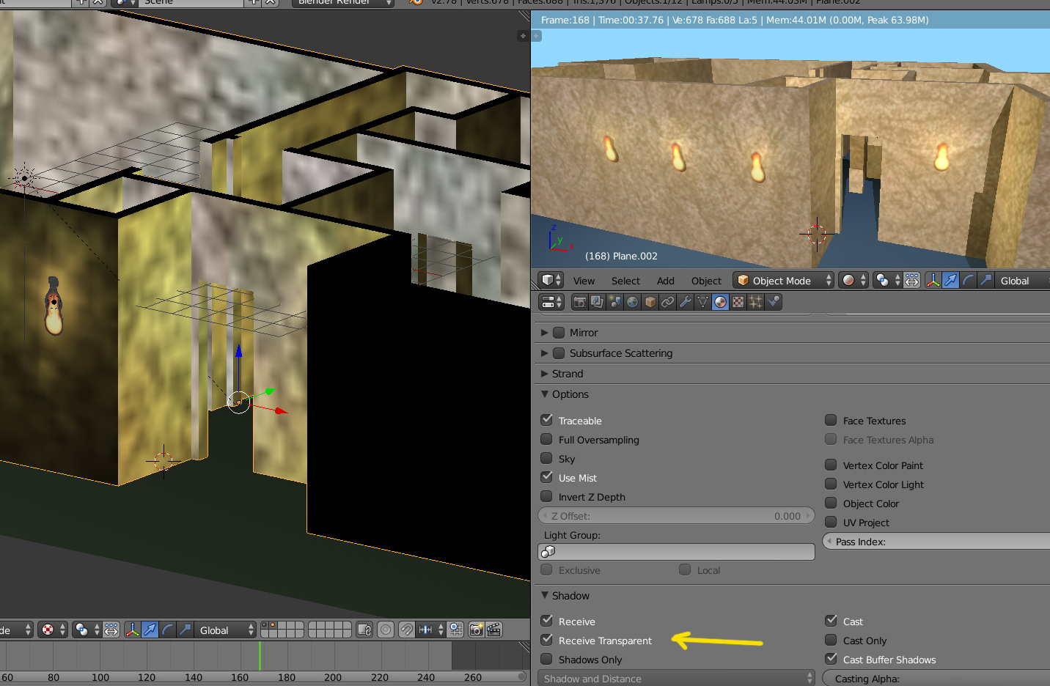This screenshot has width=1050, height=686.
Task: Switch to the Modifiers wrench tab
Action: point(685,302)
